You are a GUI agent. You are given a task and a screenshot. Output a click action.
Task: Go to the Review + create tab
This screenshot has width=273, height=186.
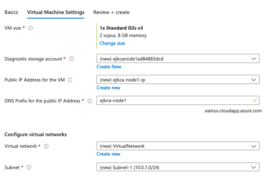tap(111, 12)
